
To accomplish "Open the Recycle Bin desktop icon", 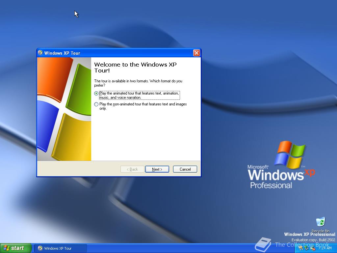I will click(321, 225).
